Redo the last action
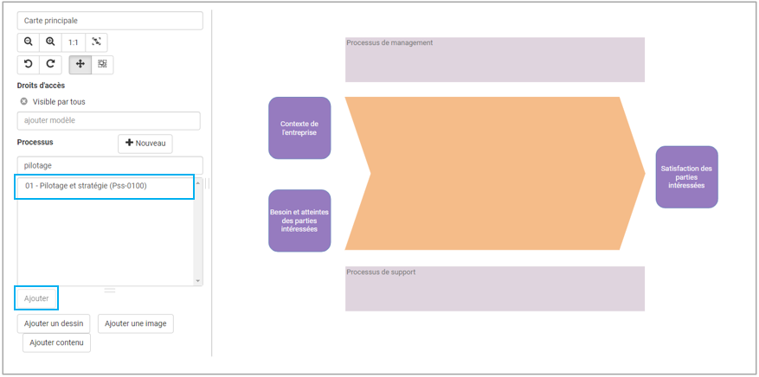759x377 pixels. [x=51, y=65]
